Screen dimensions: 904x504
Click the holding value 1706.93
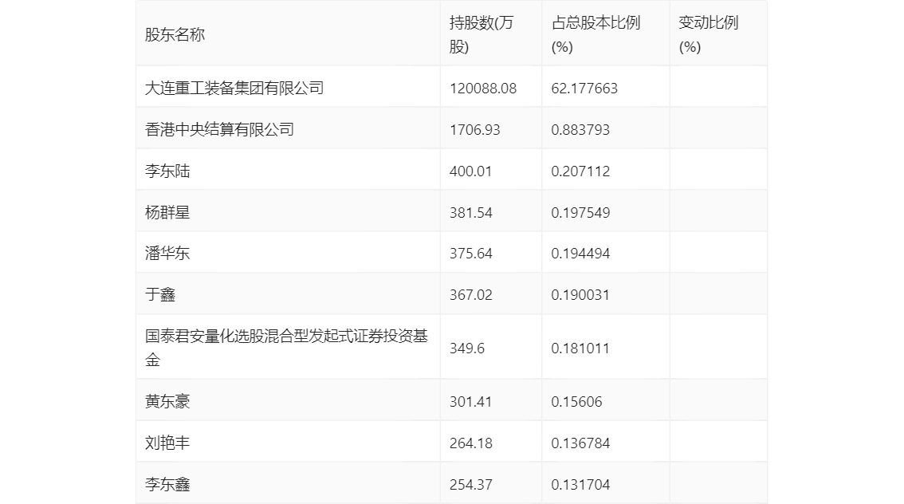[474, 130]
